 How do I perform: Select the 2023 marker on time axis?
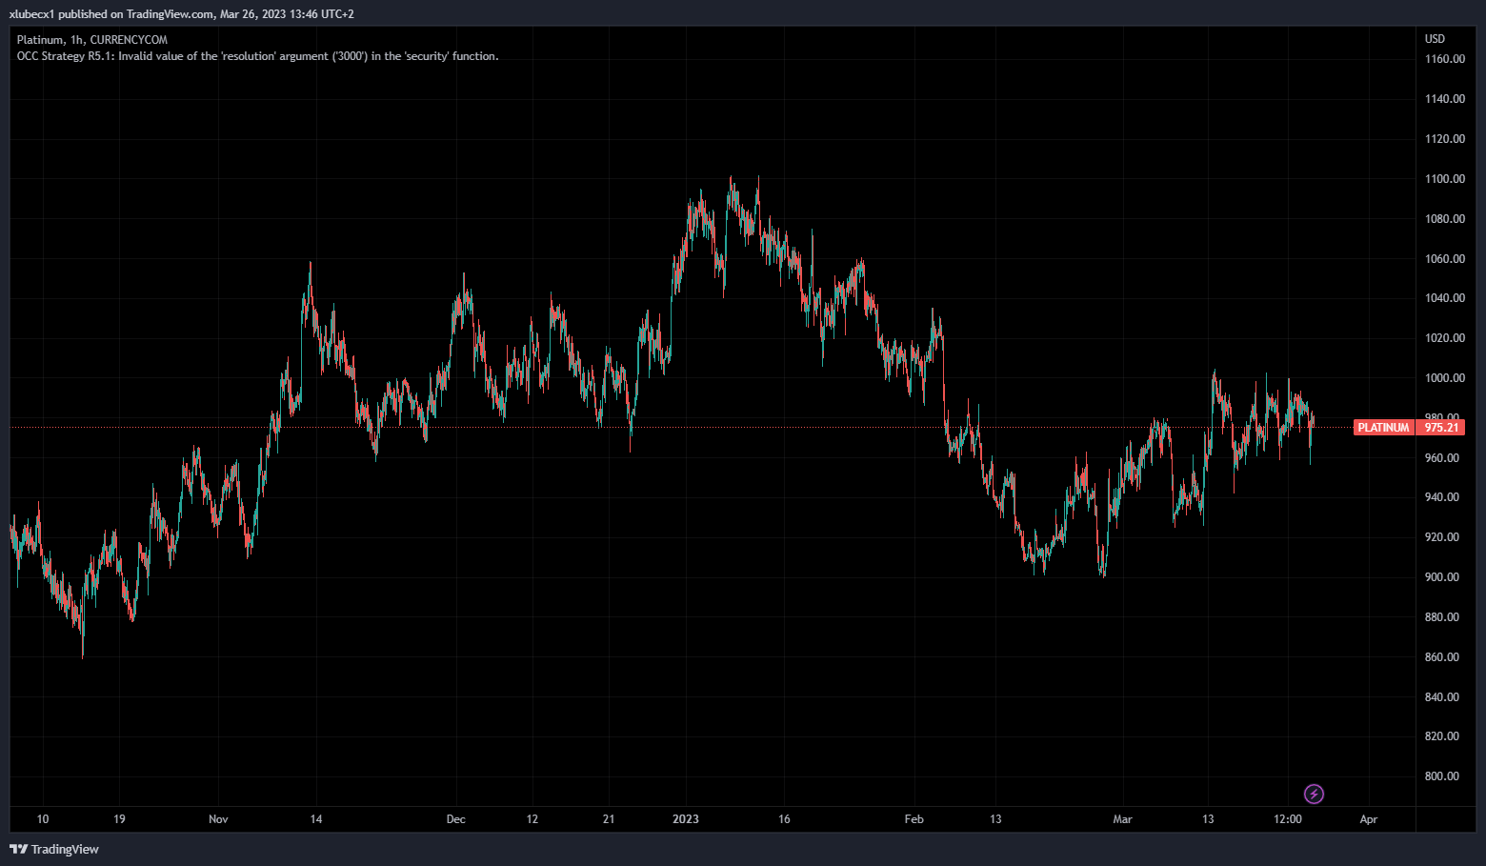coord(685,819)
